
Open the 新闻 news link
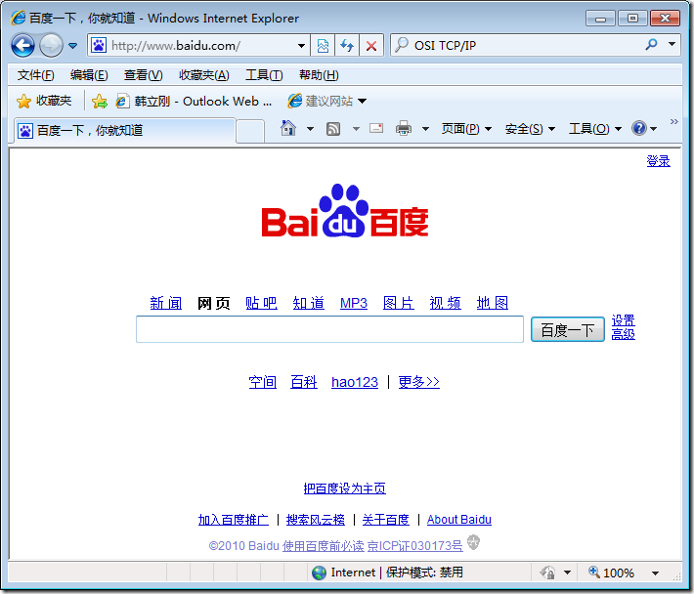tap(166, 303)
